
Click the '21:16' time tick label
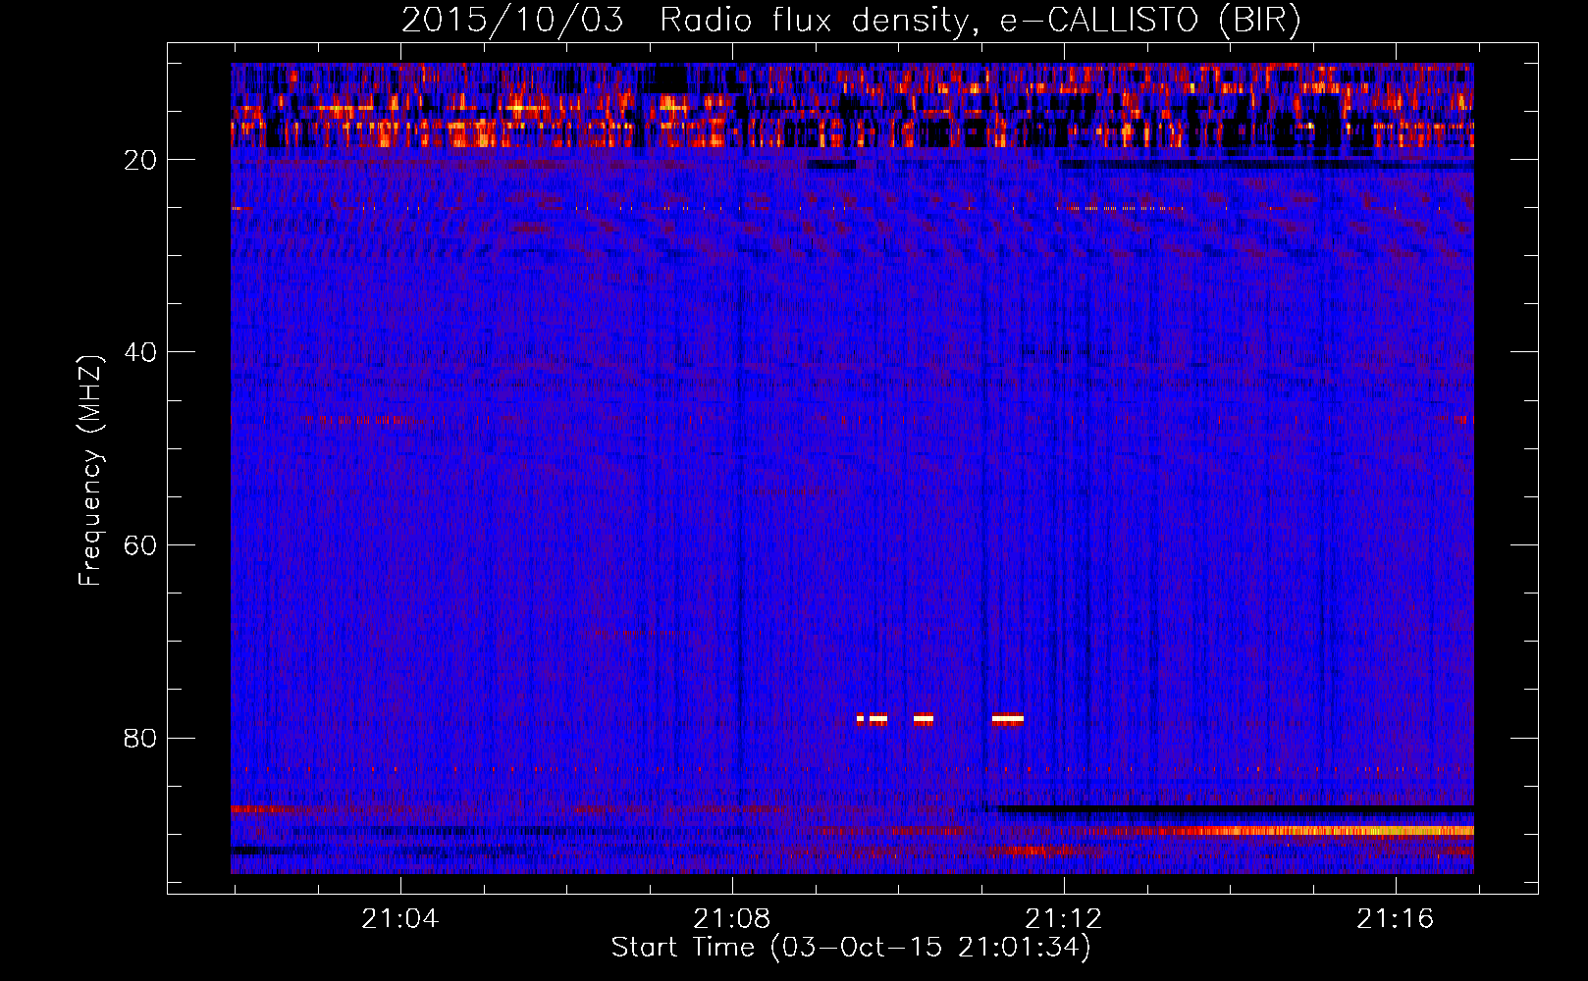coord(1395,919)
